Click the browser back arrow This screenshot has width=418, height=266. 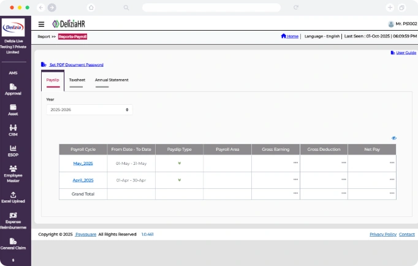pos(41,7)
